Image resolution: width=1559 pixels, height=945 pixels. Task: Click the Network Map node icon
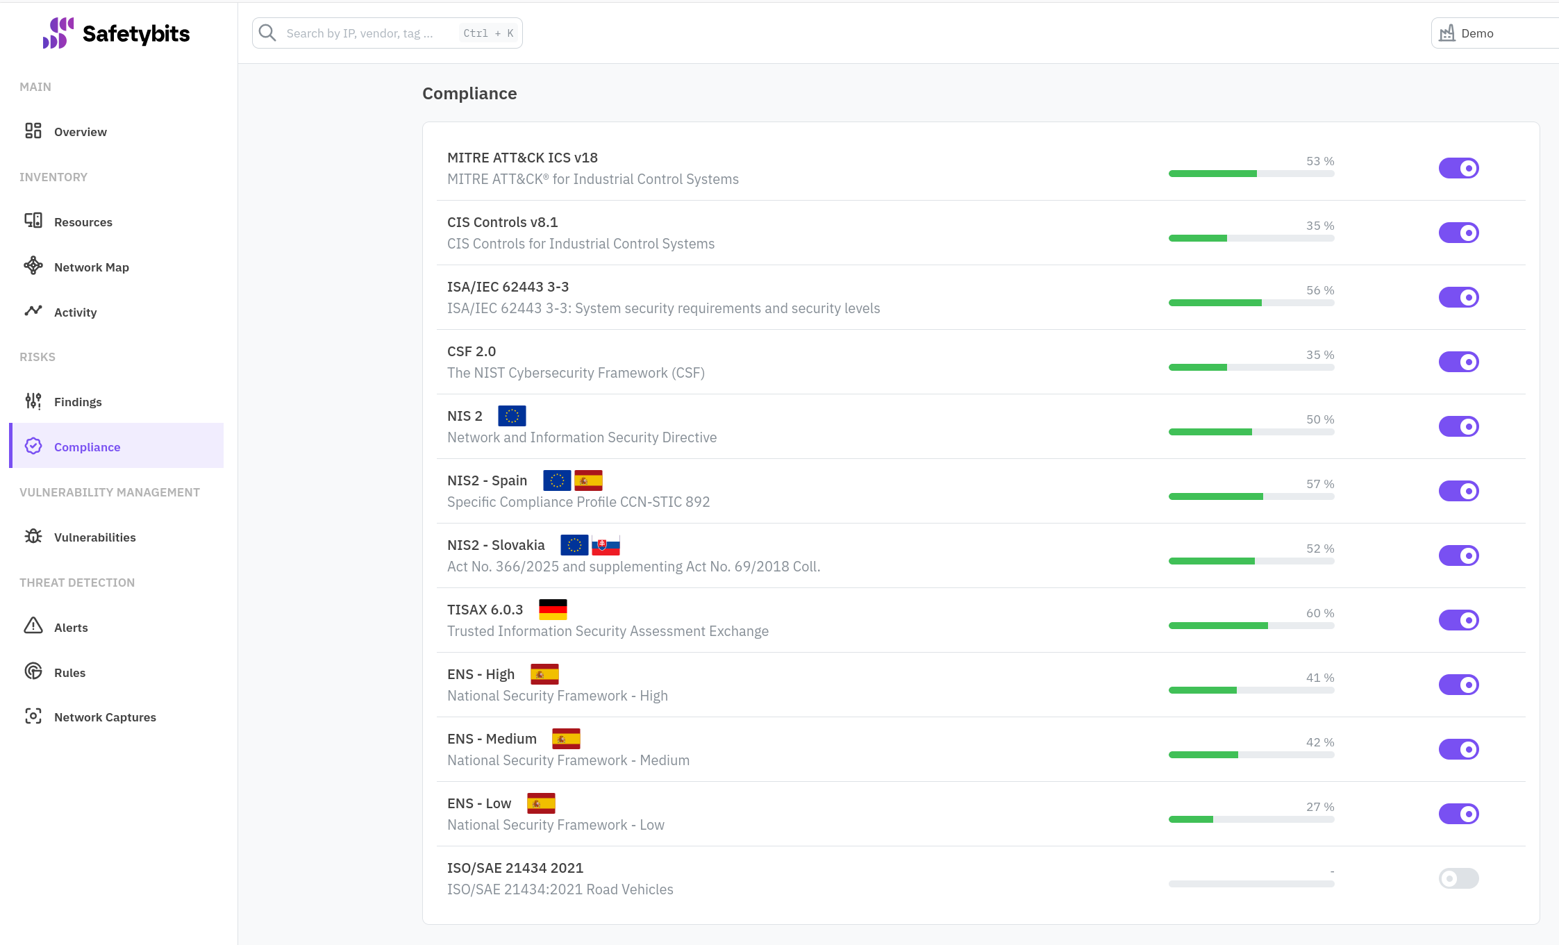point(33,266)
